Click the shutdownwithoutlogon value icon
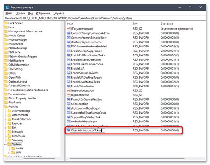 (x=69, y=108)
